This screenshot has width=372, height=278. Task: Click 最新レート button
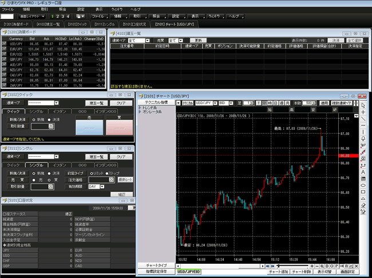(125, 180)
